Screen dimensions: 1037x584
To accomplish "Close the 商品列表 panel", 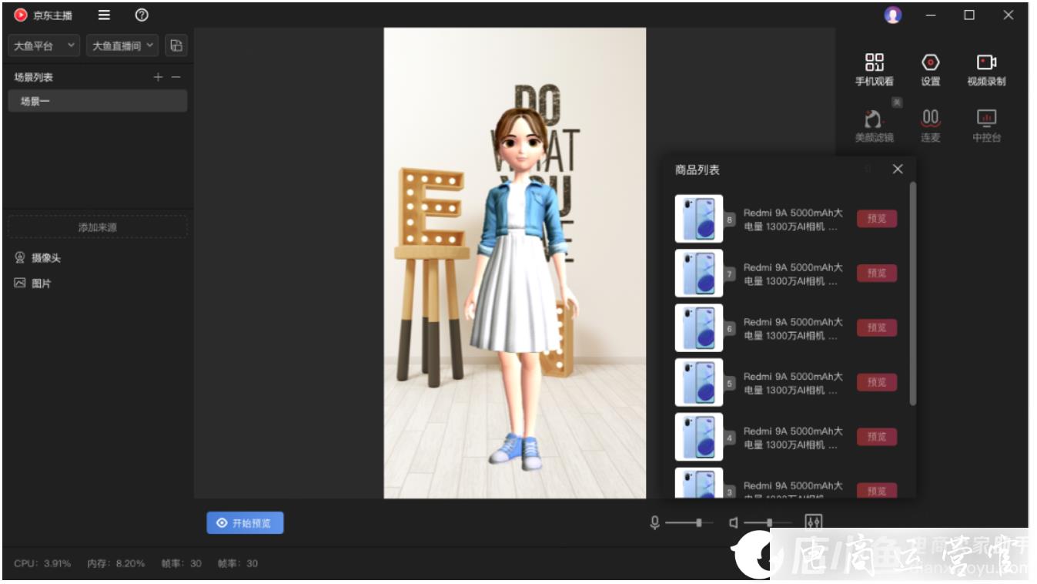I will 898,169.
